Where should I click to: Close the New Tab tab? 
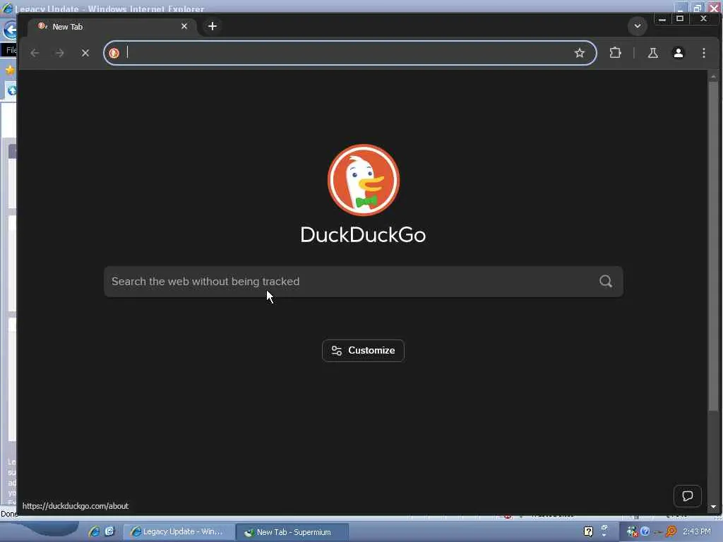(184, 26)
